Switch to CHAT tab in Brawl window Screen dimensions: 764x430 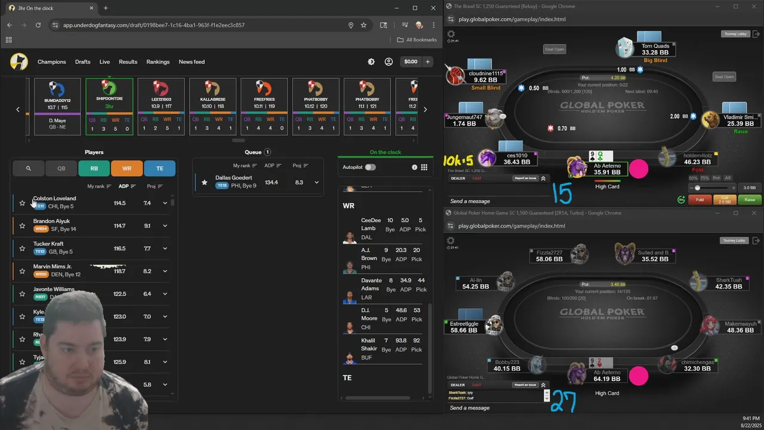477,178
